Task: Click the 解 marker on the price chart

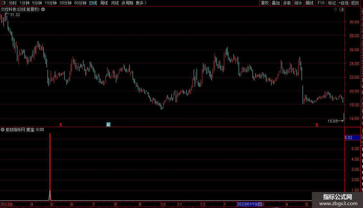Action: click(108, 124)
